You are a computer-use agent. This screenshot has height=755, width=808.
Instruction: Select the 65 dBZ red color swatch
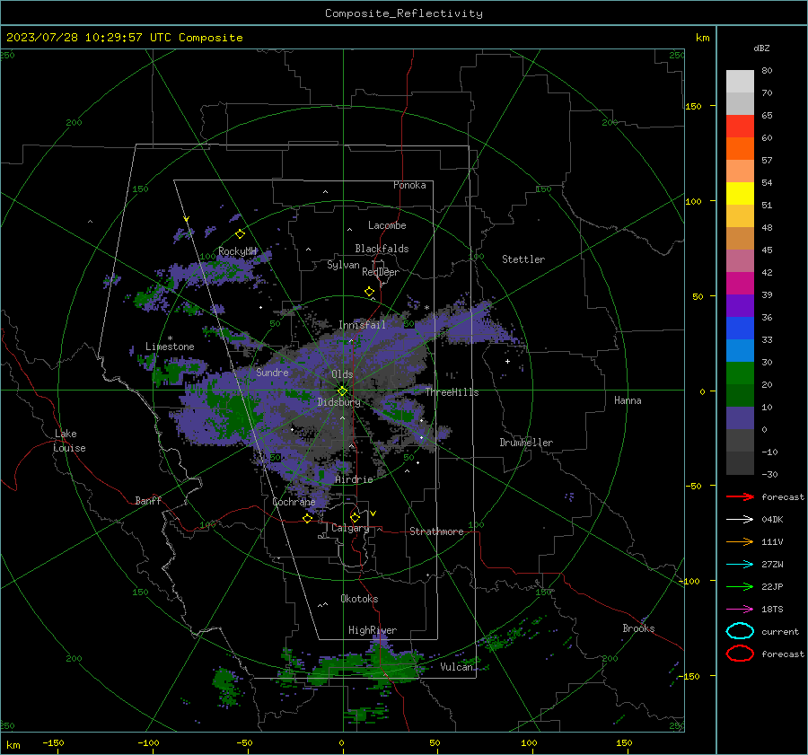(x=740, y=126)
